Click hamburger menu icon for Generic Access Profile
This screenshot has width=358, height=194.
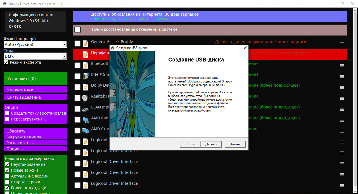click(x=342, y=44)
